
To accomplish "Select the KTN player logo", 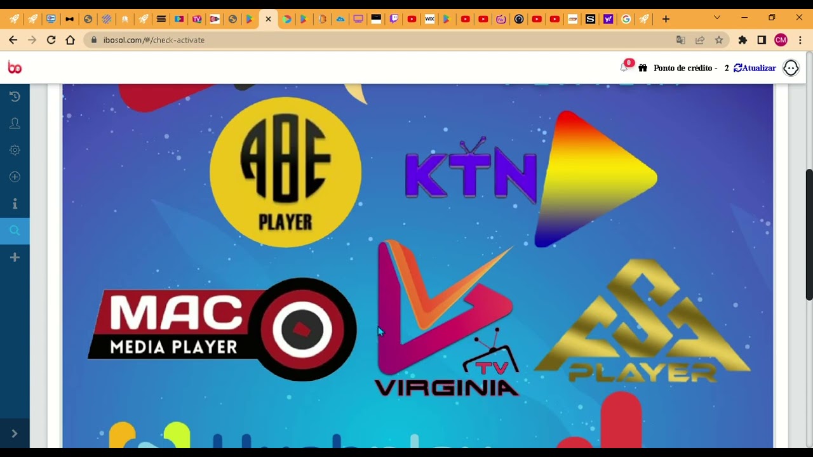I will [x=532, y=179].
